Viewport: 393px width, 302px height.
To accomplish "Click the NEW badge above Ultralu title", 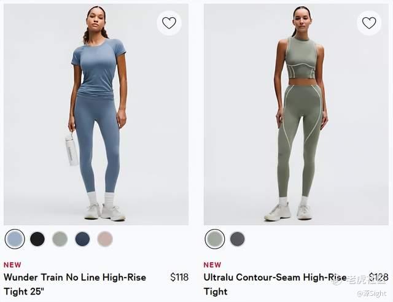I will pyautogui.click(x=212, y=265).
